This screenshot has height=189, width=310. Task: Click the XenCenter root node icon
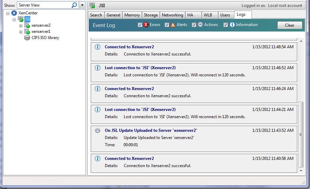click(x=14, y=13)
